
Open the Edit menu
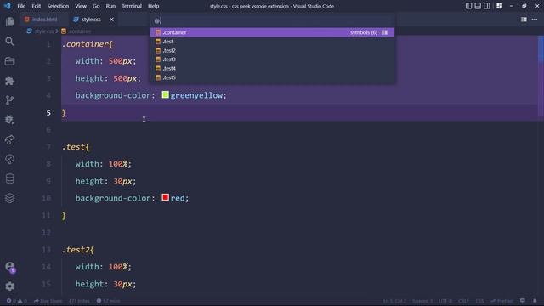(x=36, y=6)
